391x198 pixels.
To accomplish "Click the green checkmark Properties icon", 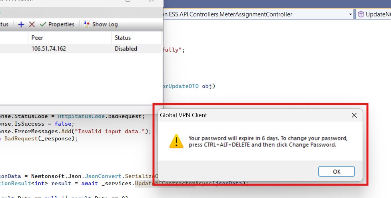I will point(43,24).
